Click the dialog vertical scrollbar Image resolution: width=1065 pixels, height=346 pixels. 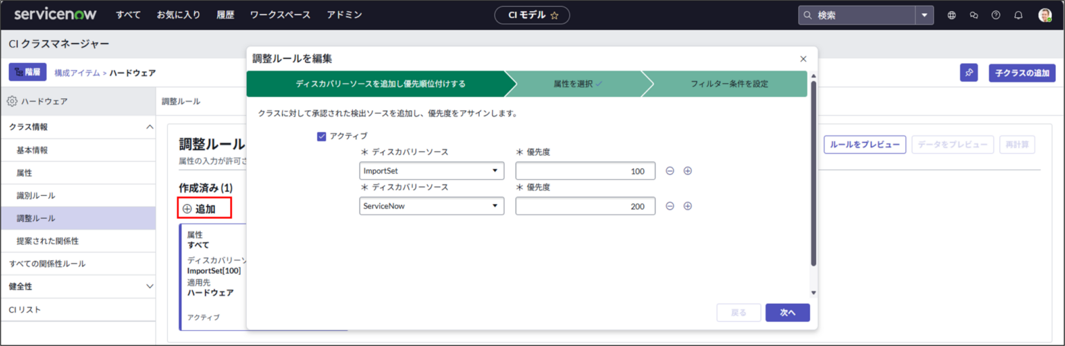[813, 173]
